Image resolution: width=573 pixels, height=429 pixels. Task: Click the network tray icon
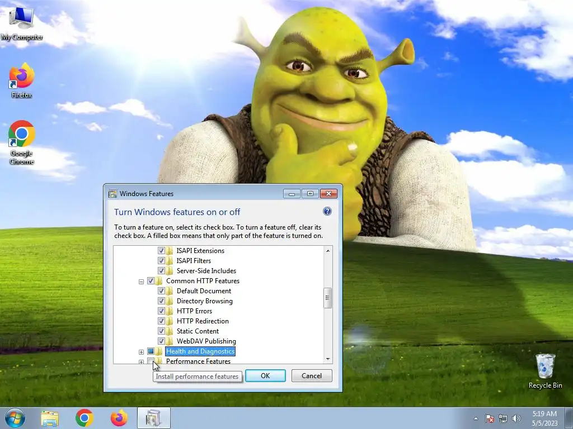[503, 418]
